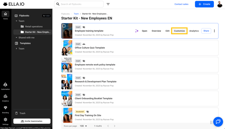Open the Rows per page dropdown
Viewport: 225px width, 129px height.
point(83,126)
